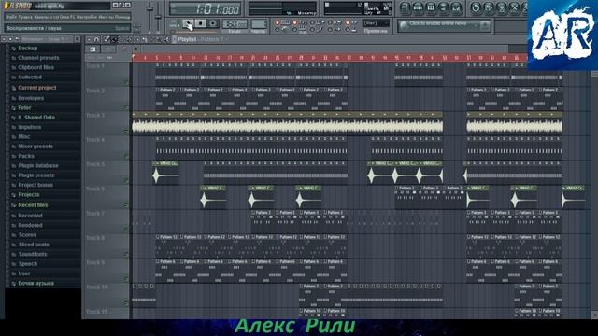Stop playback with the Stop button
Image resolution: width=598 pixels, height=336 pixels.
tap(201, 23)
